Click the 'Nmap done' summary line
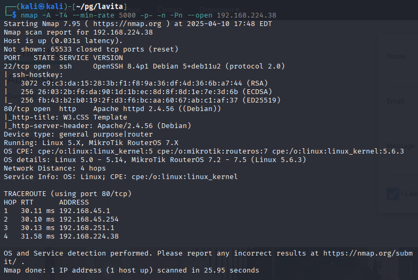Image resolution: width=418 pixels, height=280 pixels. [132, 270]
